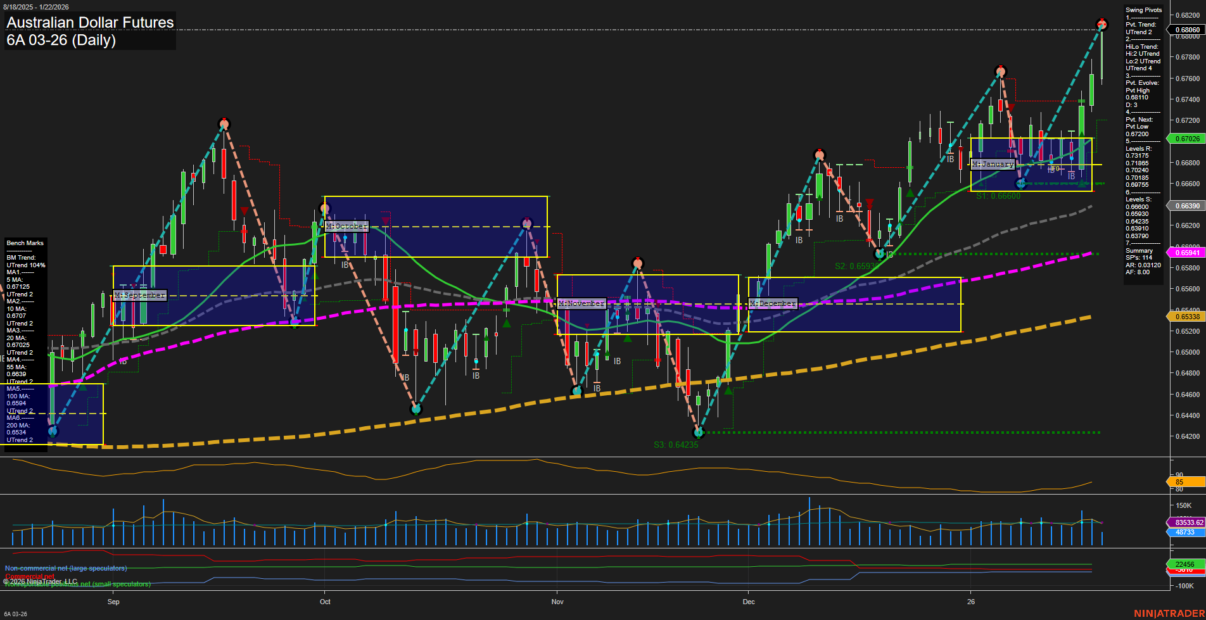
Task: Toggle the pivot circle above the M:October box
Action: point(325,208)
